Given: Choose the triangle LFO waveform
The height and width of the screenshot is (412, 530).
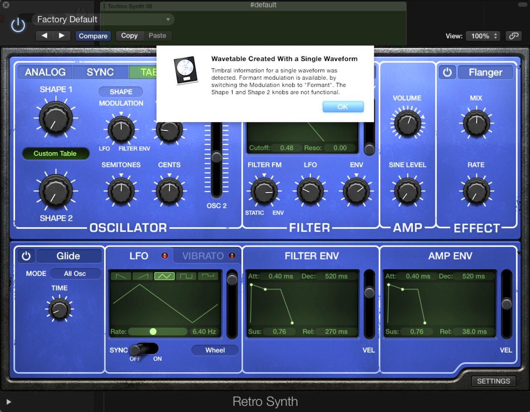Looking at the screenshot, I should click(x=164, y=276).
